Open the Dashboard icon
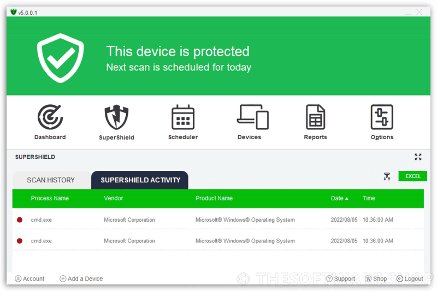This screenshot has height=291, width=437. (50, 117)
